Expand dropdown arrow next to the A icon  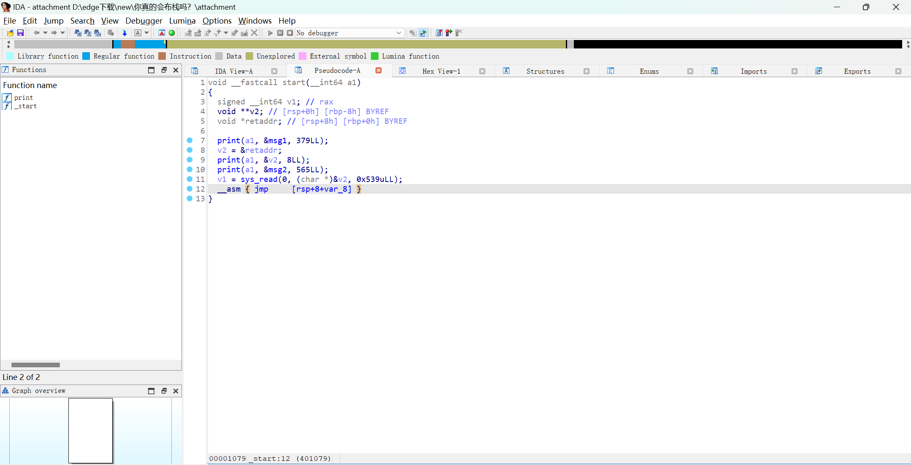click(147, 33)
